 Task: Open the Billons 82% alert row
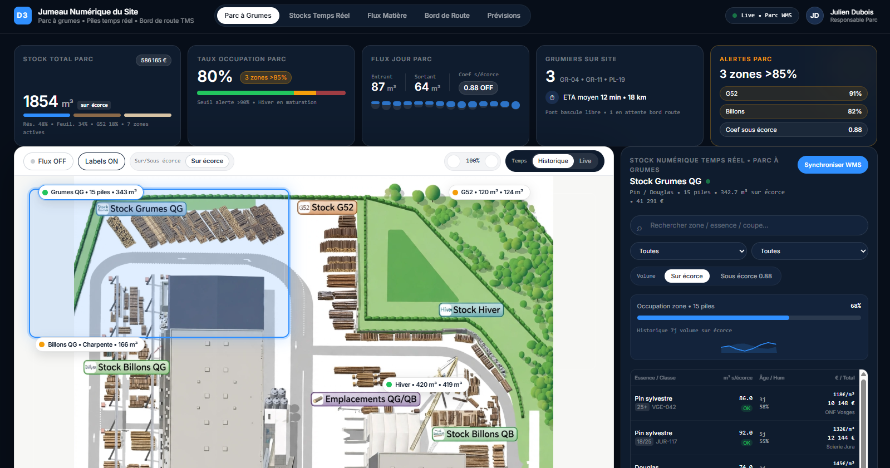(793, 111)
